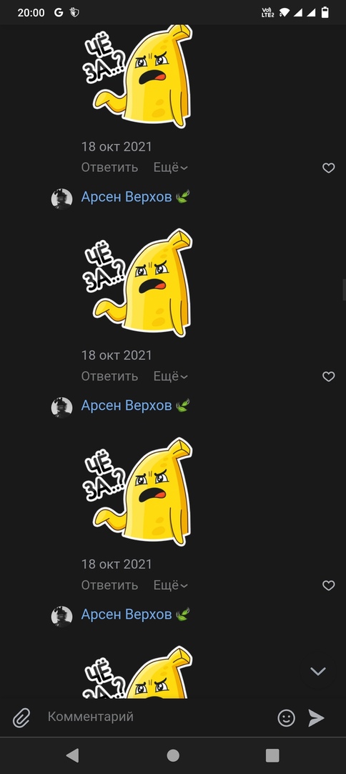Expand Ещё menu under first comment
Image resolution: width=346 pixels, height=774 pixels.
tap(170, 167)
